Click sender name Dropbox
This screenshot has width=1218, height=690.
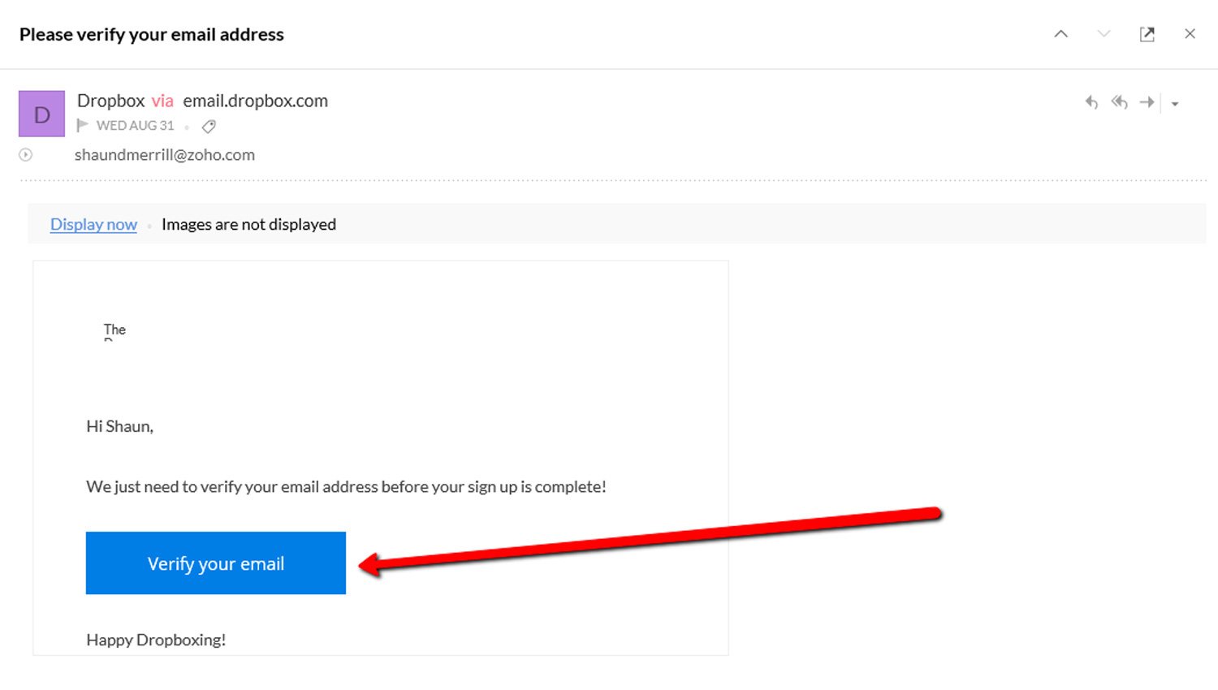[111, 101]
